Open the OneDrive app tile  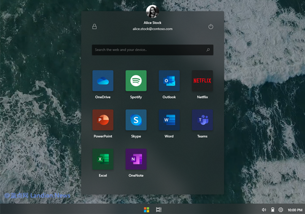tap(103, 81)
